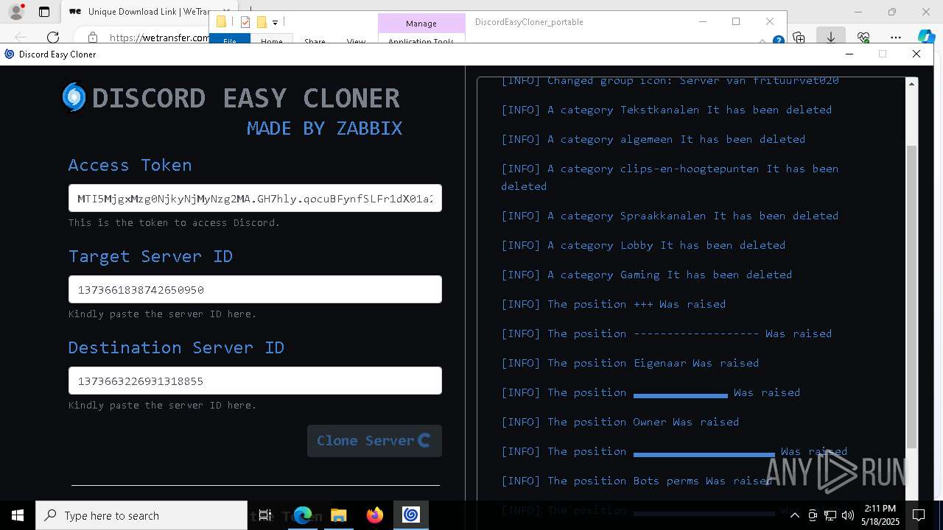Click the Edge back navigation arrow
The image size is (943, 530).
coord(21,37)
